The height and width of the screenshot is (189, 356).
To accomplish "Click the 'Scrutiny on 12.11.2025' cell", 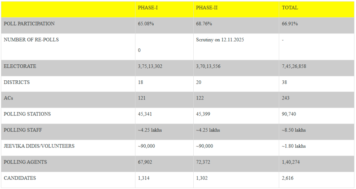I will [220, 40].
